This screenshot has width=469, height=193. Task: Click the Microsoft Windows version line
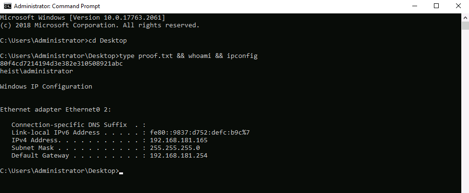[83, 17]
